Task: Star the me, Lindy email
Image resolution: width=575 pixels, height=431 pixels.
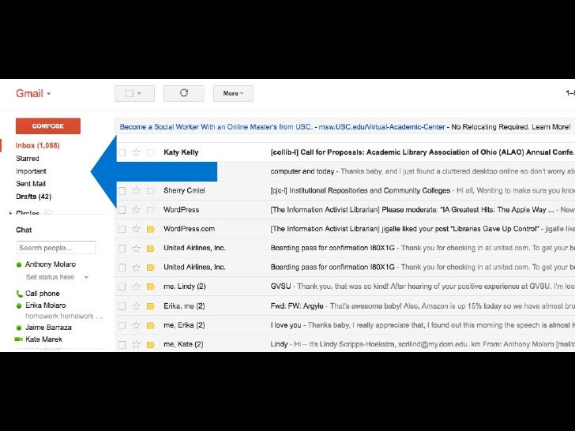Action: 136,287
